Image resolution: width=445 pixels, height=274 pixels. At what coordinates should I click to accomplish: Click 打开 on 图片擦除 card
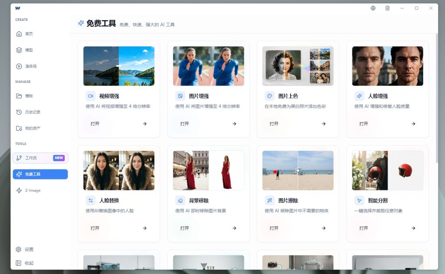(274, 228)
